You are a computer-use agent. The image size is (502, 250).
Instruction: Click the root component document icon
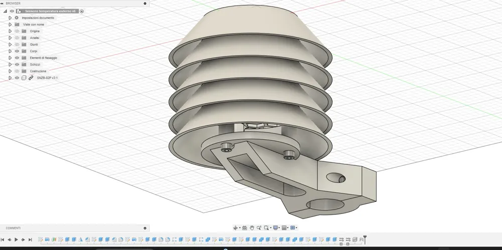pyautogui.click(x=19, y=11)
